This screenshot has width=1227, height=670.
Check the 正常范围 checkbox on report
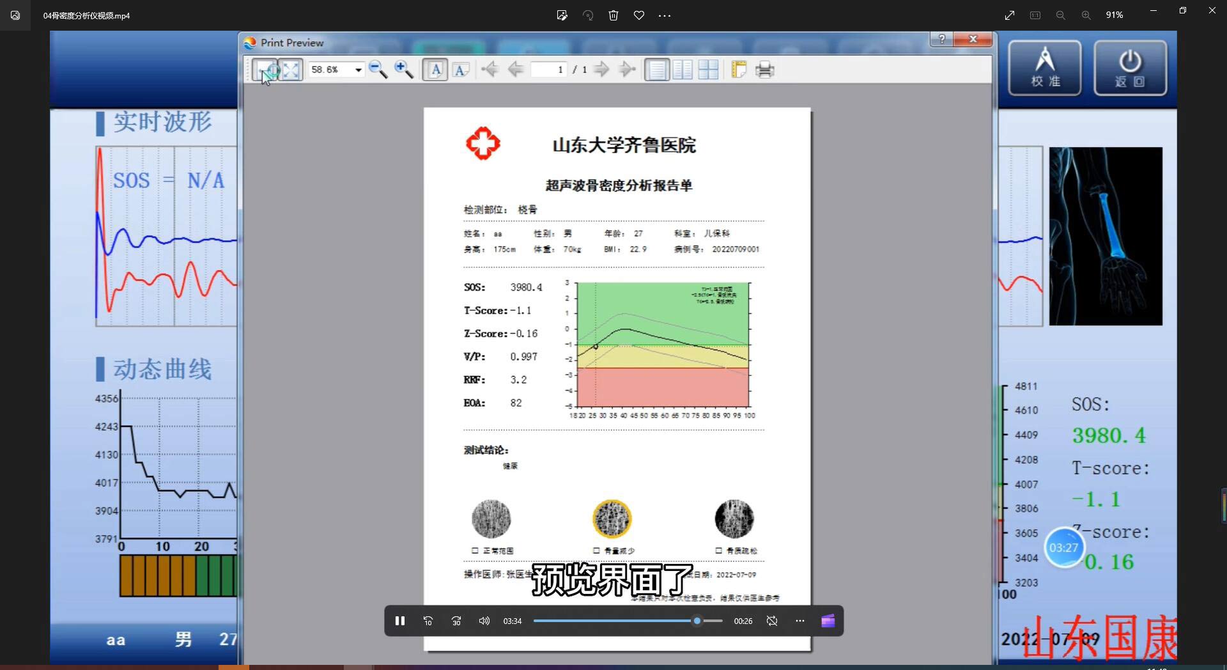click(x=475, y=550)
